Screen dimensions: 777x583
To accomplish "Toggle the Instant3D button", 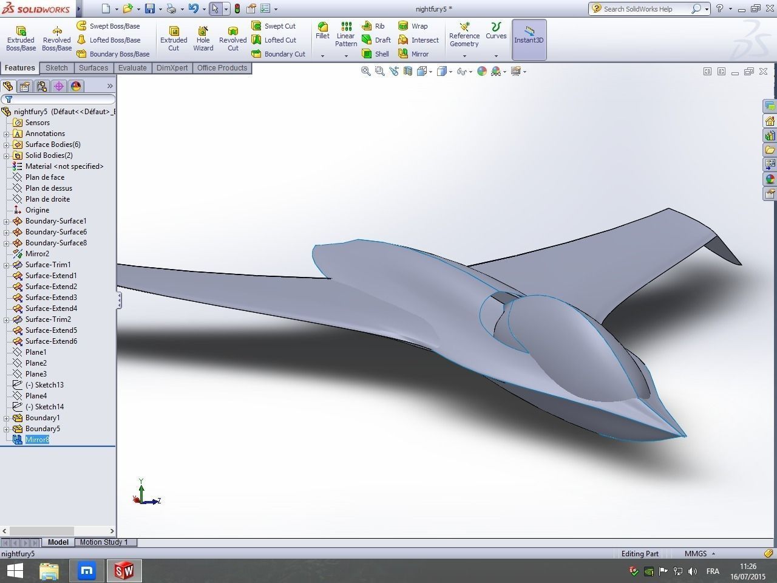I will (x=529, y=39).
